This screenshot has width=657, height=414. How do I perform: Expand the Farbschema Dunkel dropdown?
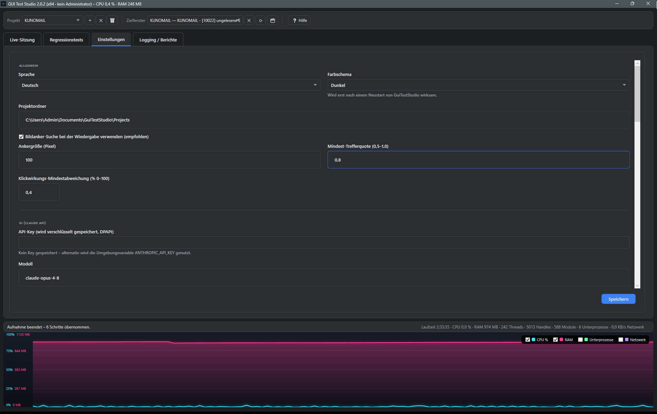tap(478, 85)
